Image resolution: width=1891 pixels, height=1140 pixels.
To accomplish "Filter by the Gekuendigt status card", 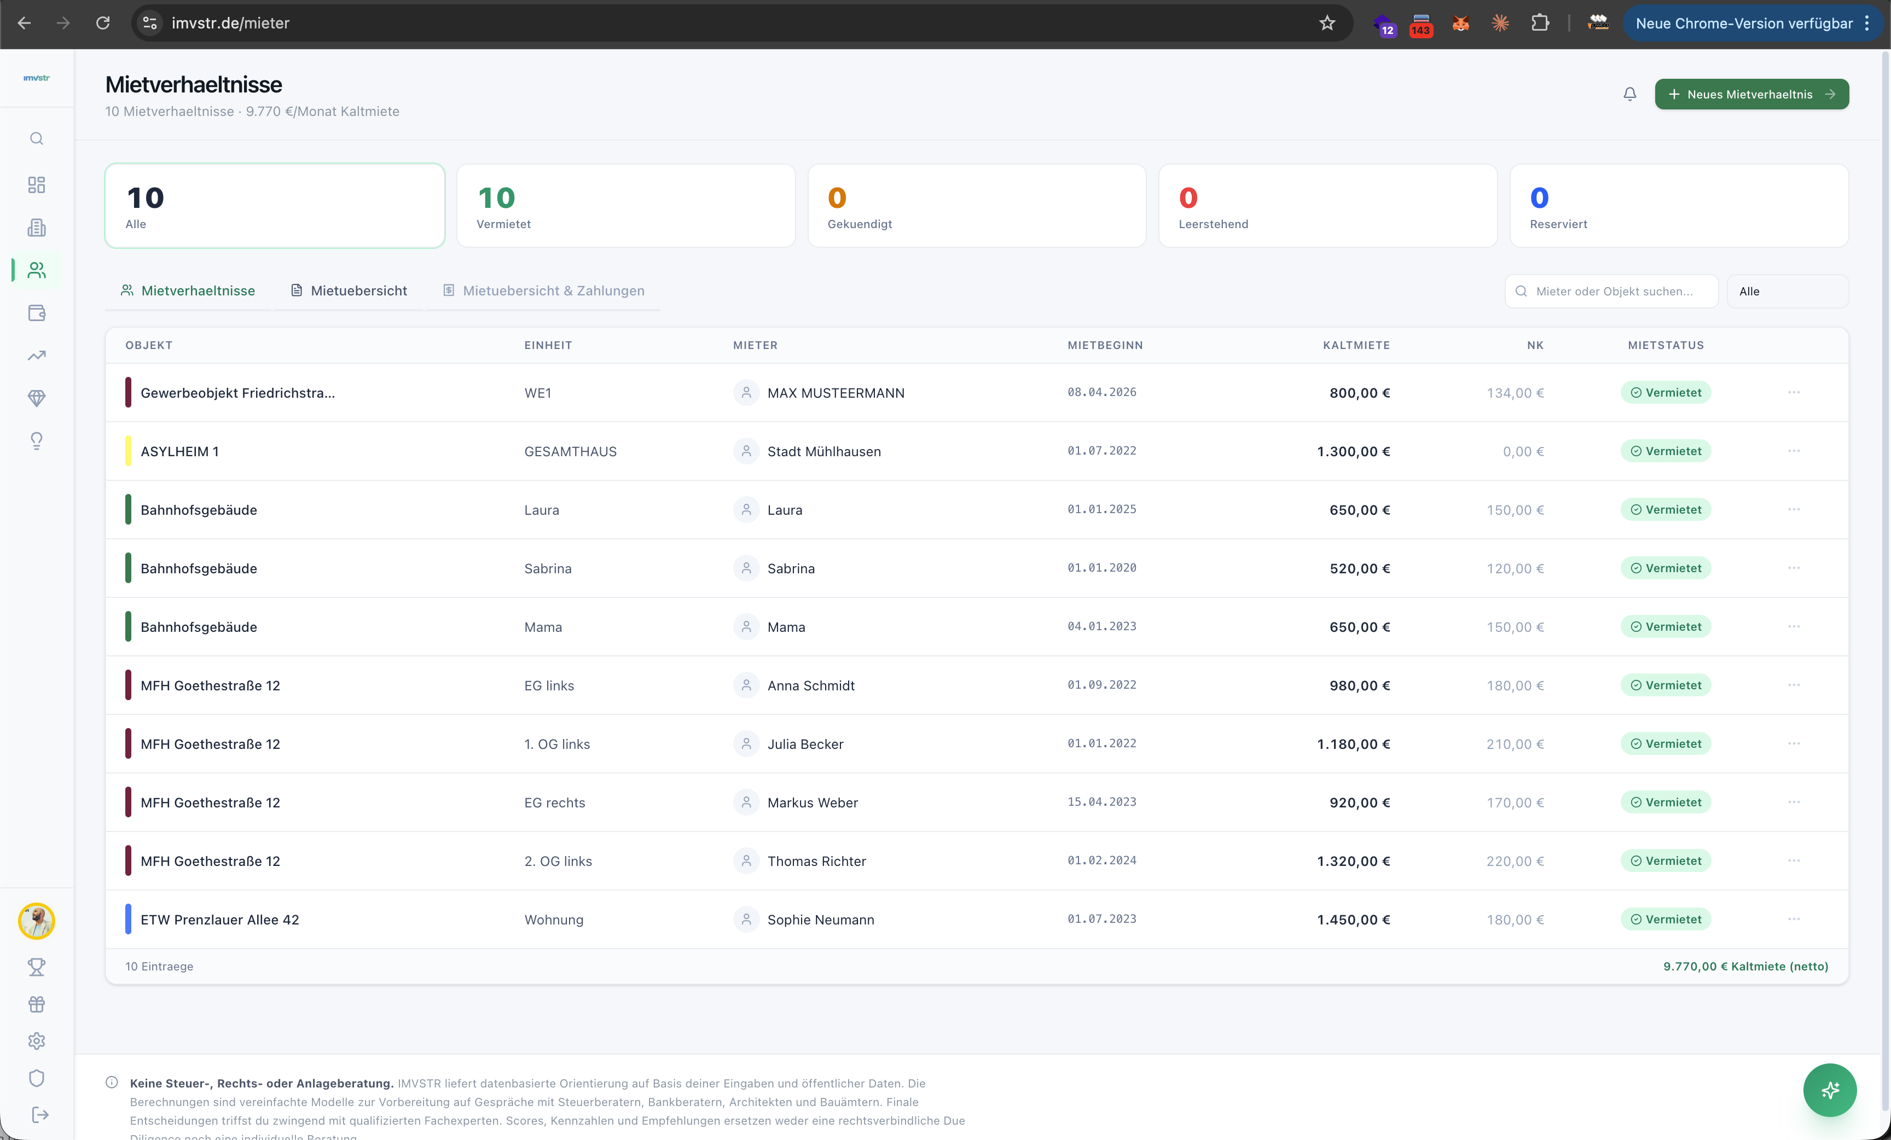I will (976, 206).
